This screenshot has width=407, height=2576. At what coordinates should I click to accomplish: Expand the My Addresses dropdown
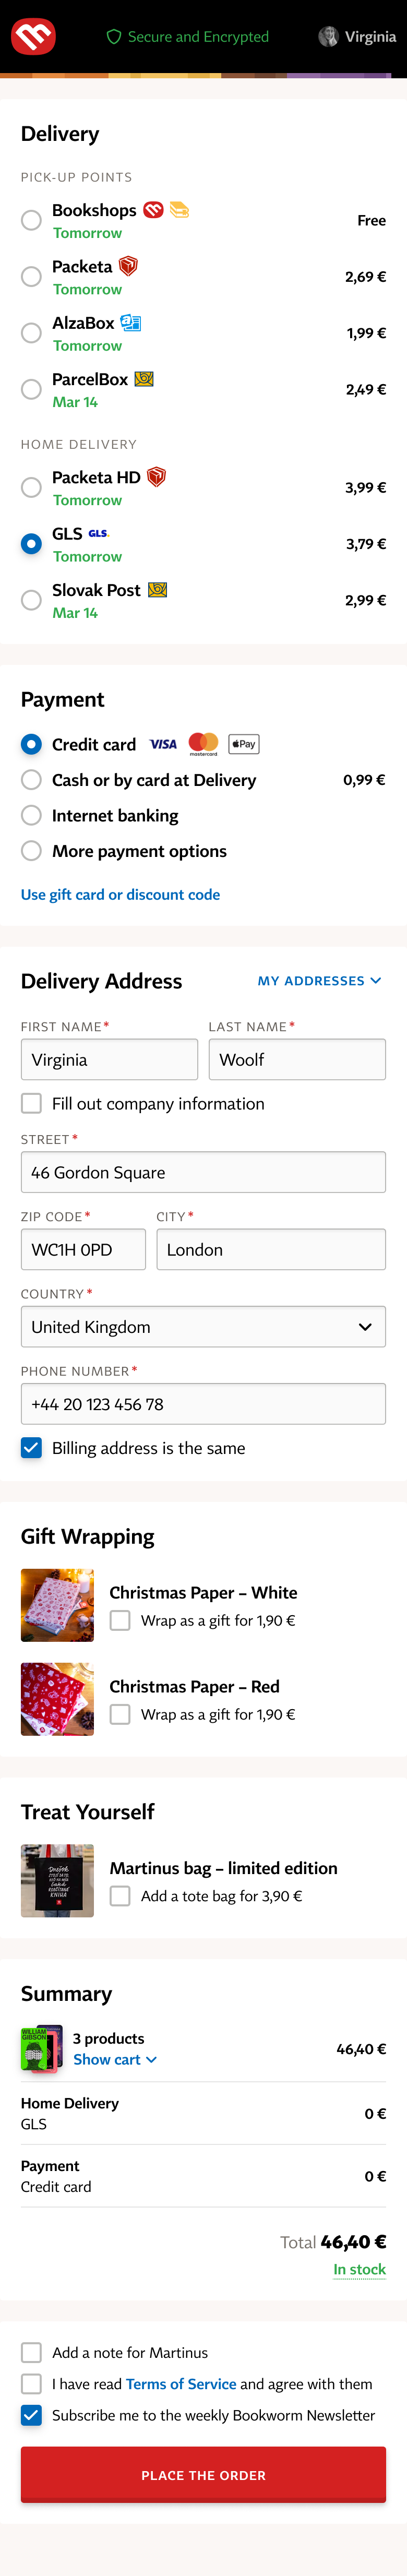319,981
